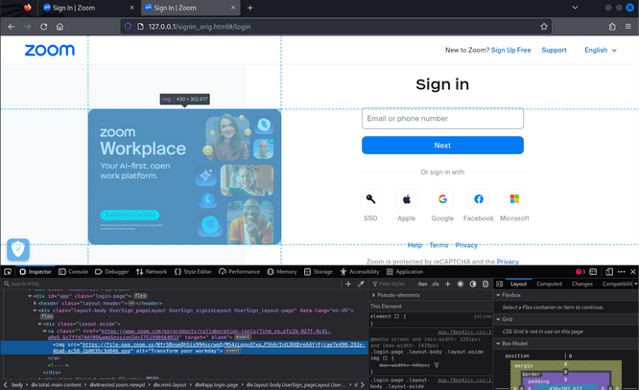Click the blue Next button
This screenshot has width=639, height=390.
(x=442, y=146)
